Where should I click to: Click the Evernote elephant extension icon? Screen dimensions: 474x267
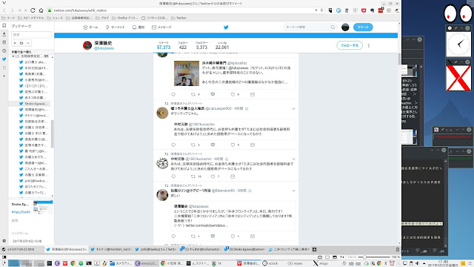[372, 10]
